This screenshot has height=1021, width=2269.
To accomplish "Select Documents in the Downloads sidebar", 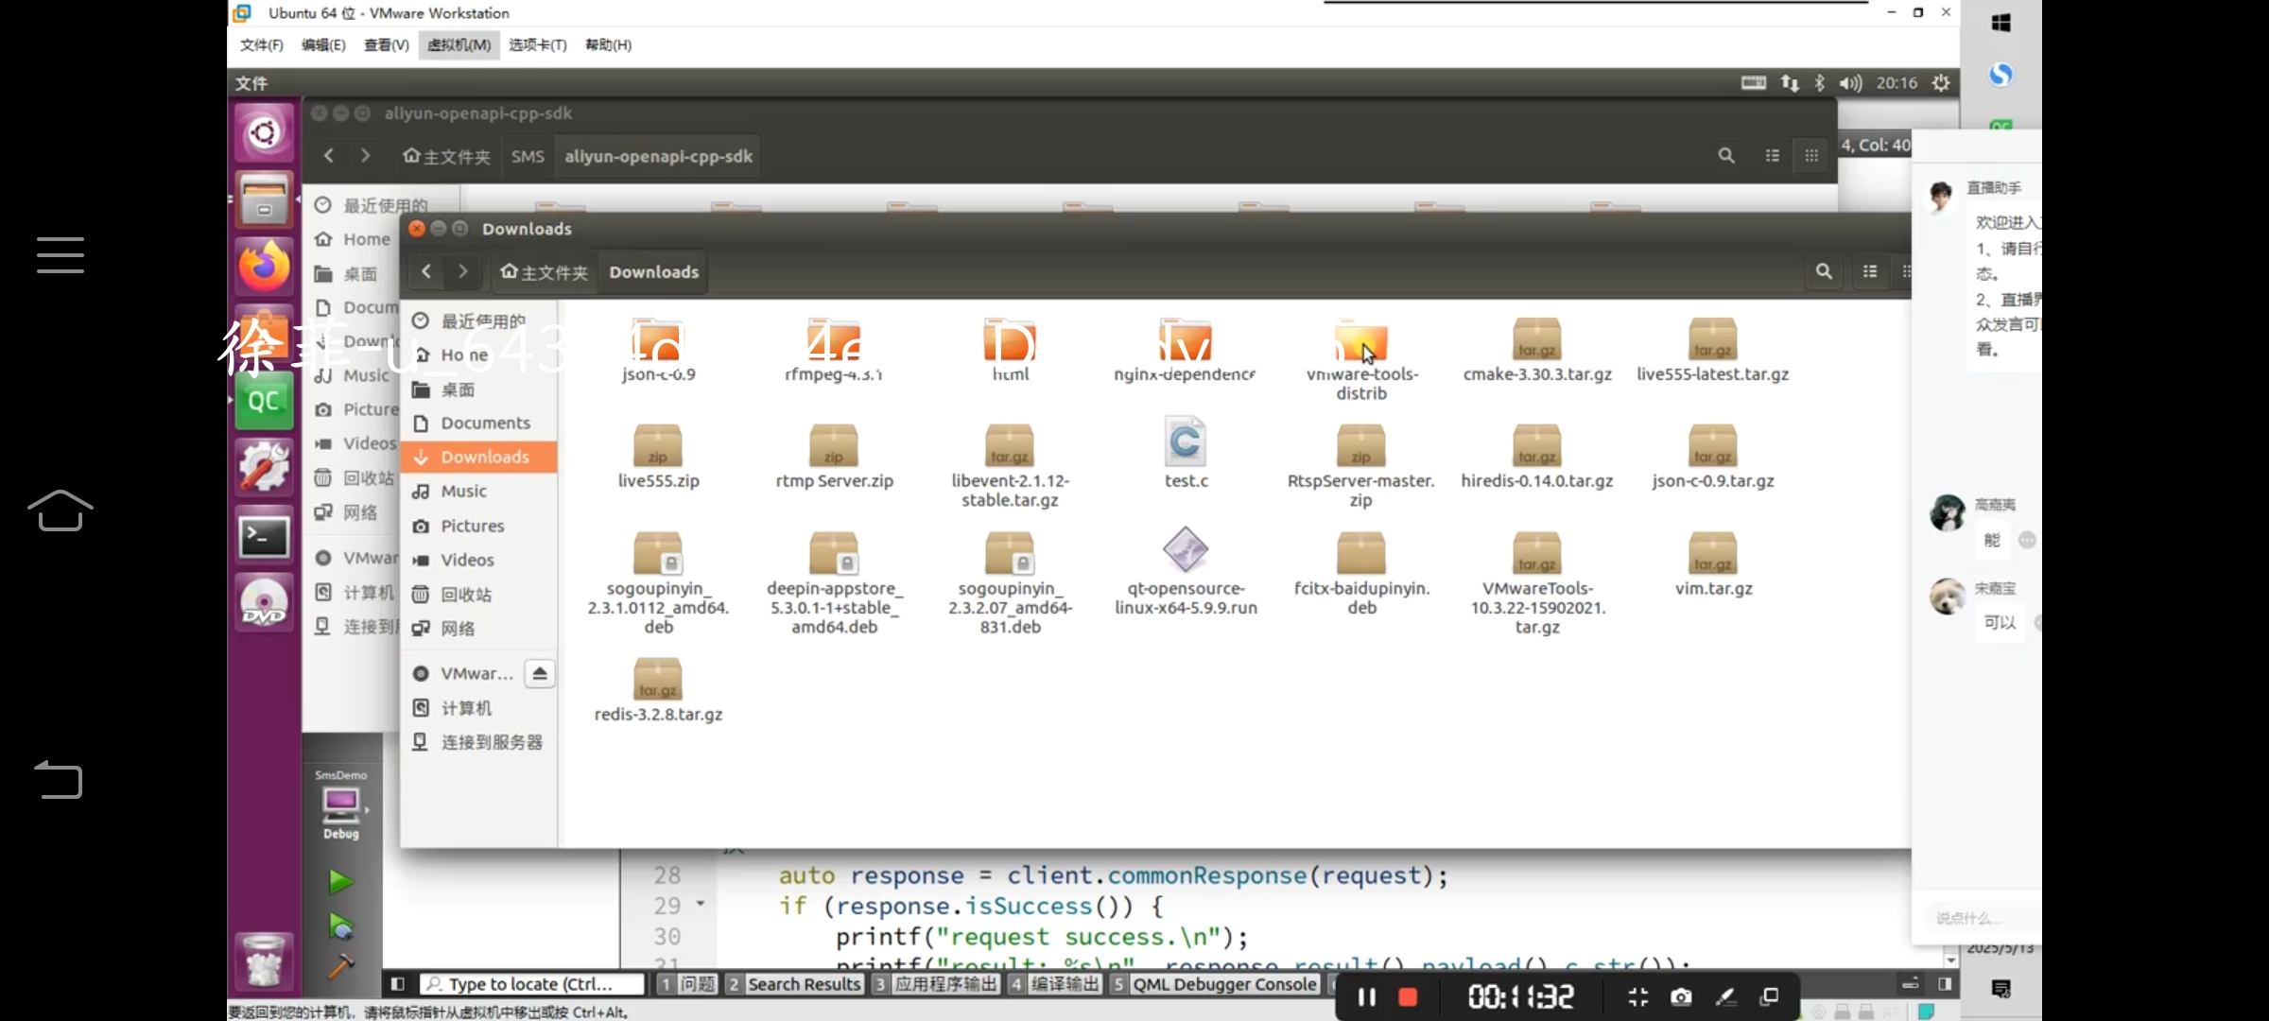I will click(x=484, y=423).
